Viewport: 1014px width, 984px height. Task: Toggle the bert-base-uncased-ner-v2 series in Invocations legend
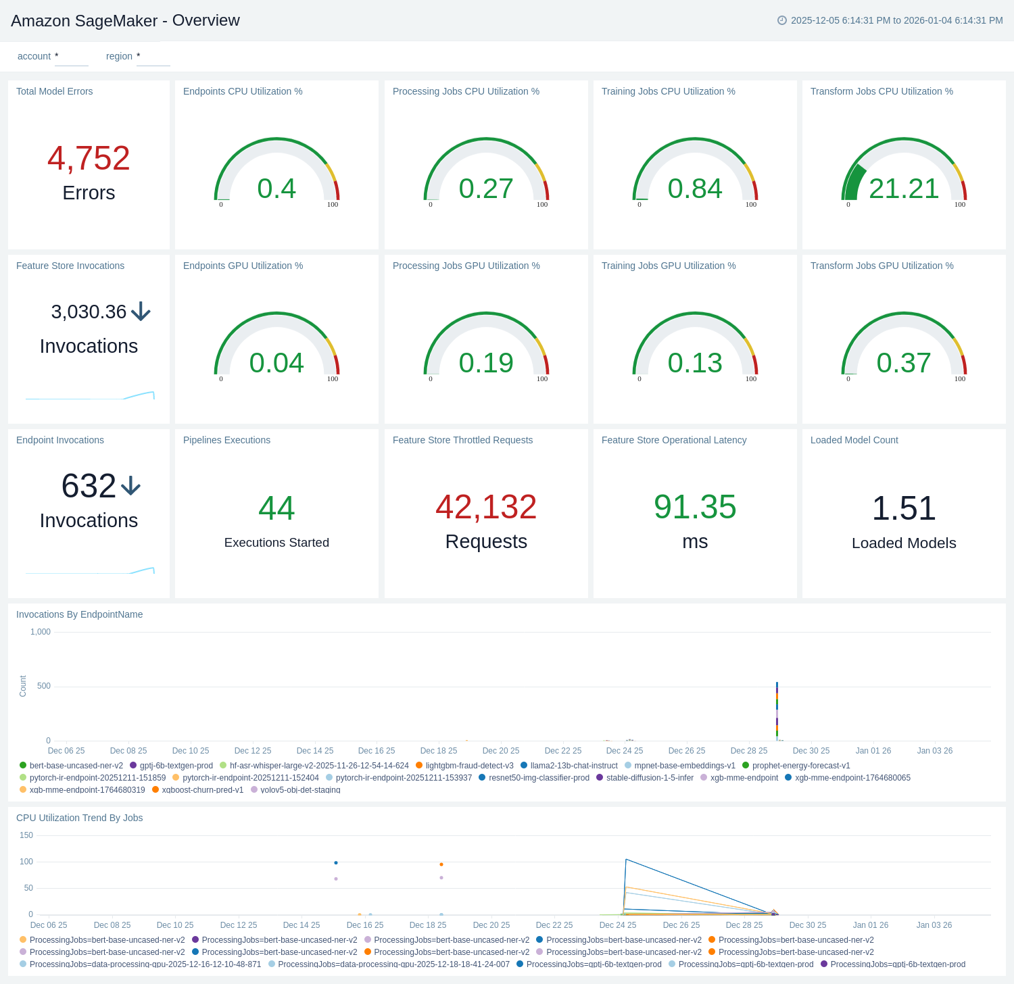pyautogui.click(x=76, y=766)
